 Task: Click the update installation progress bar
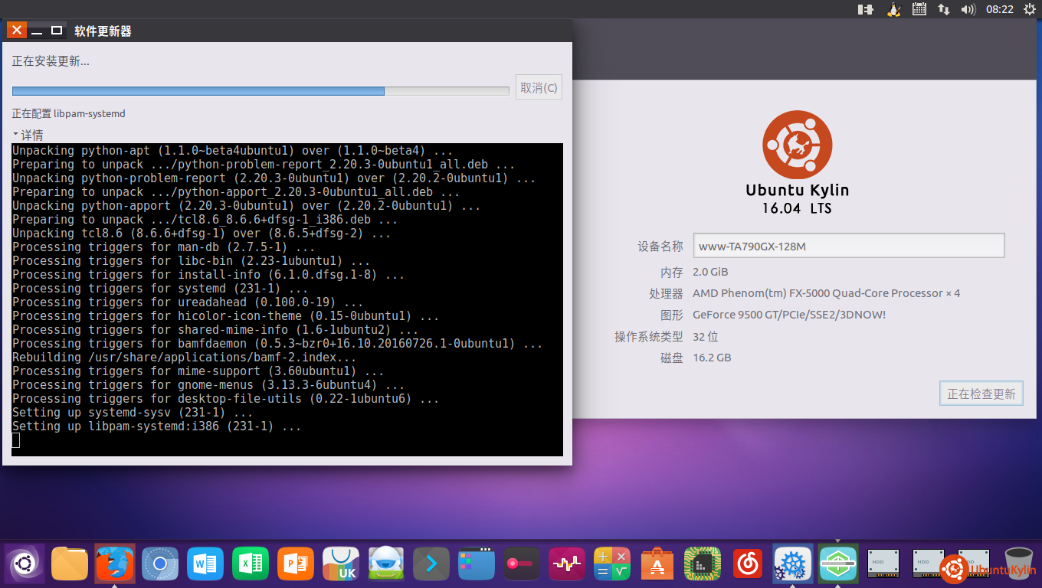tap(260, 91)
